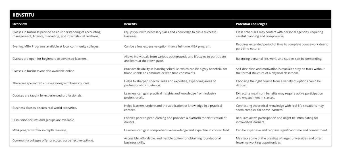
Task: Select the real-world scenarios overview cell
Action: [x=65, y=108]
